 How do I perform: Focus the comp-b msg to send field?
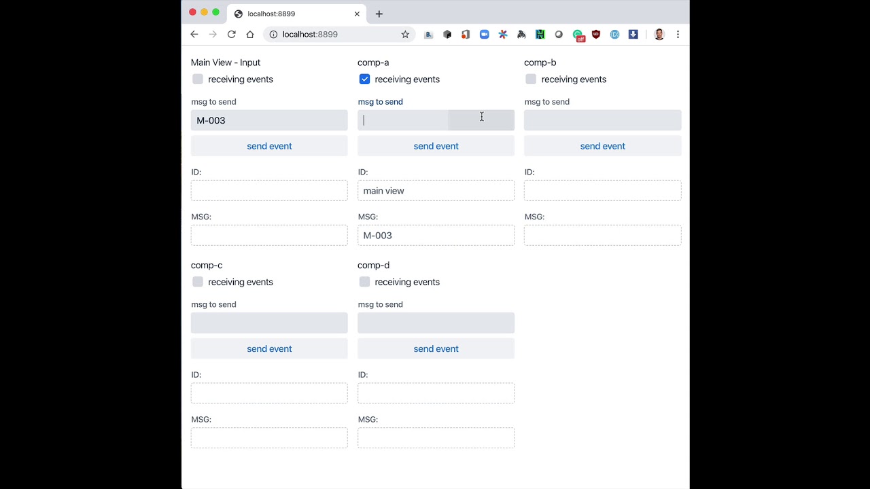tap(603, 120)
